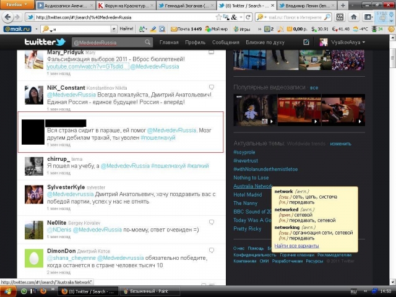Image resolution: width=396 pixels, height=297 pixels.
Task: Click the @mail.ru toolbar logo
Action: coord(17,29)
